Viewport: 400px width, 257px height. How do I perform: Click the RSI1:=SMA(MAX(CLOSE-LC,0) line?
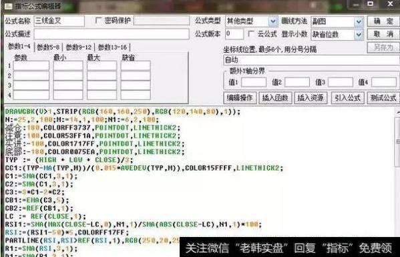(x=134, y=224)
